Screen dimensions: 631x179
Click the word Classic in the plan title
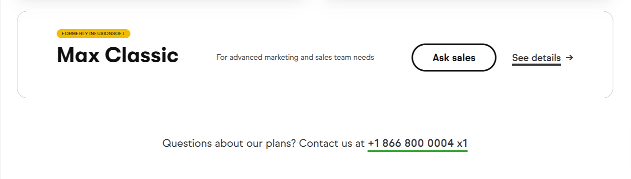point(142,55)
